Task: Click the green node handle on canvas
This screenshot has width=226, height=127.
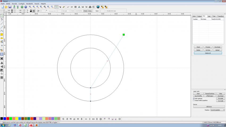Action: coord(124,35)
